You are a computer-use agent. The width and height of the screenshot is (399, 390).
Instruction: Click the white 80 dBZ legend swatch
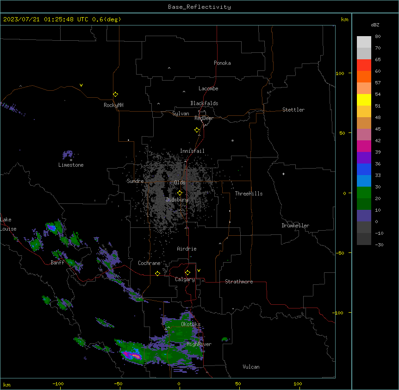tap(364, 42)
